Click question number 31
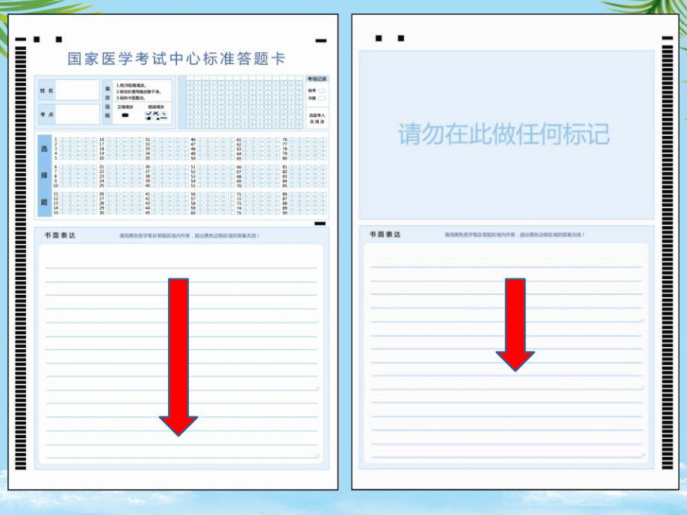 (148, 140)
